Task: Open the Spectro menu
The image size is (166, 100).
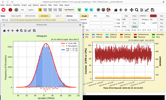Action: pos(43,5)
